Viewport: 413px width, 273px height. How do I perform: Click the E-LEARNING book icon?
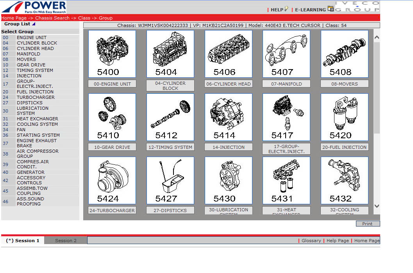tap(331, 9)
